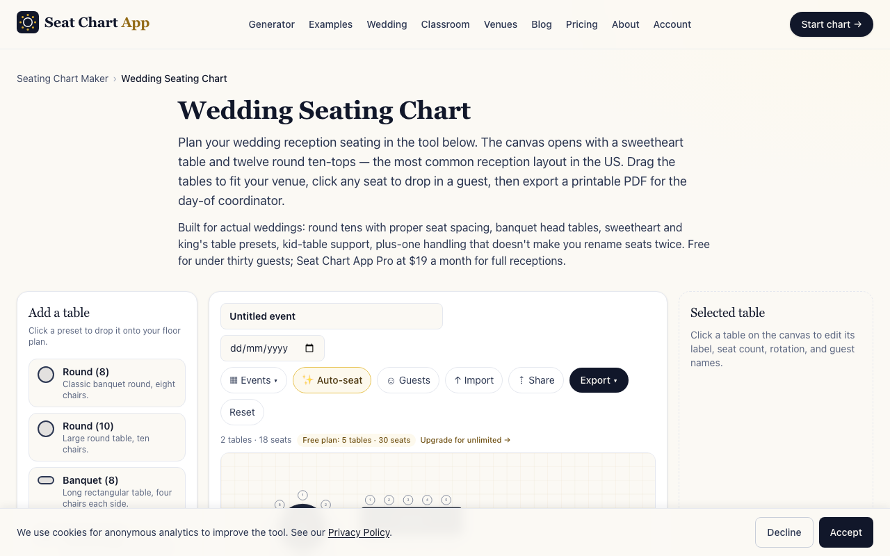The height and width of the screenshot is (556, 890).
Task: Open the calendar picker in the date field
Action: point(309,348)
